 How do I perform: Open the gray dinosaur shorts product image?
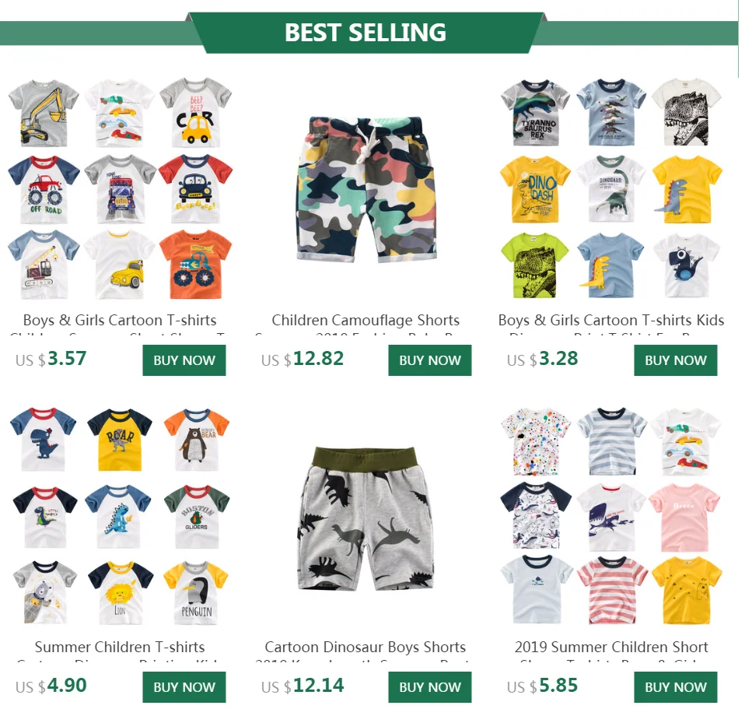[x=366, y=519]
